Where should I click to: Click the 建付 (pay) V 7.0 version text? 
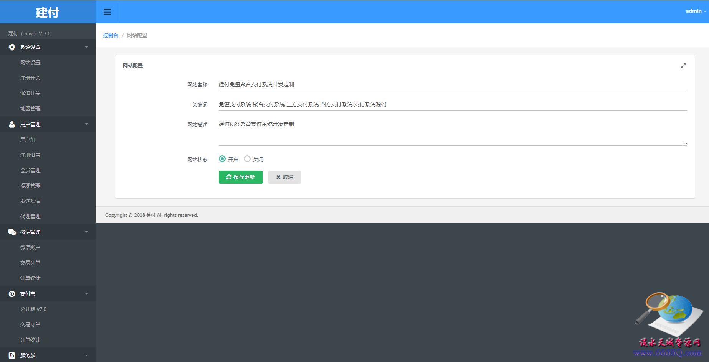[x=30, y=34]
